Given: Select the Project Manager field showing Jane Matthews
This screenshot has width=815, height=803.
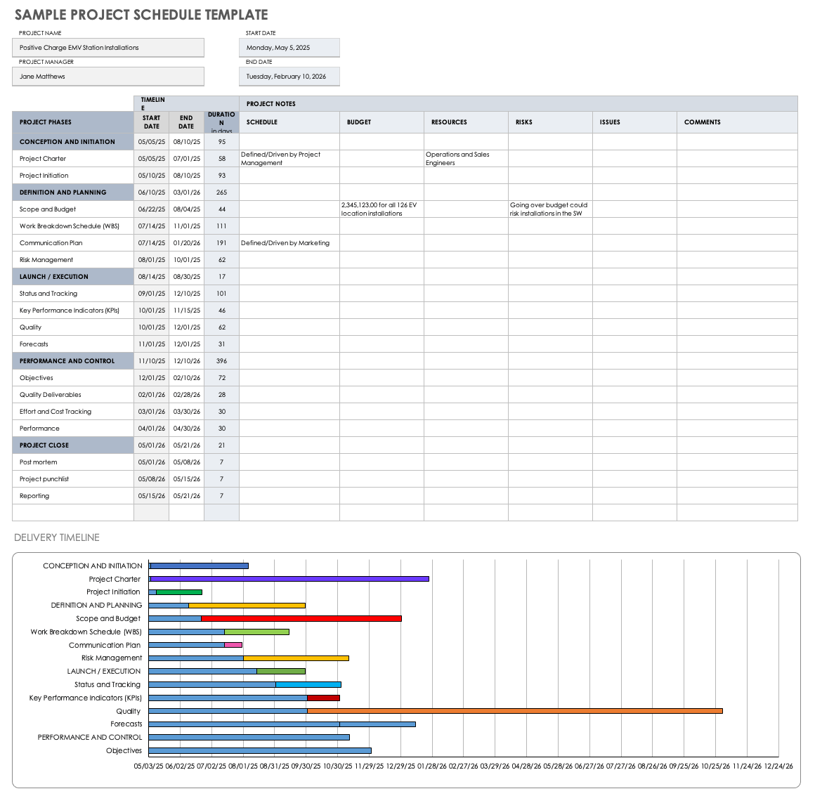Looking at the screenshot, I should click(107, 76).
